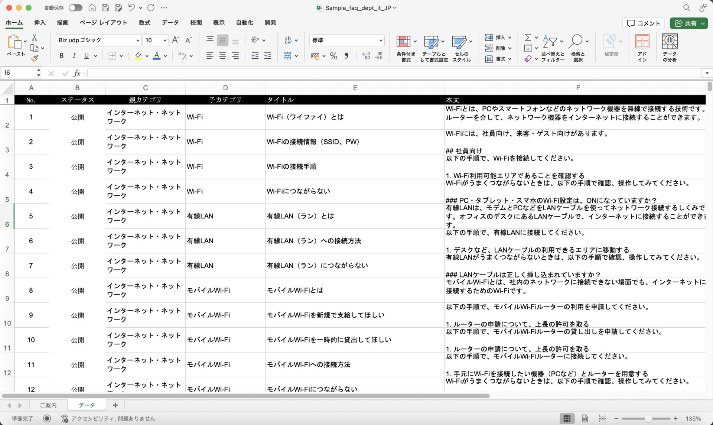The image size is (713, 425).
Task: Open the 校閲 ribbon tab
Action: (x=196, y=23)
